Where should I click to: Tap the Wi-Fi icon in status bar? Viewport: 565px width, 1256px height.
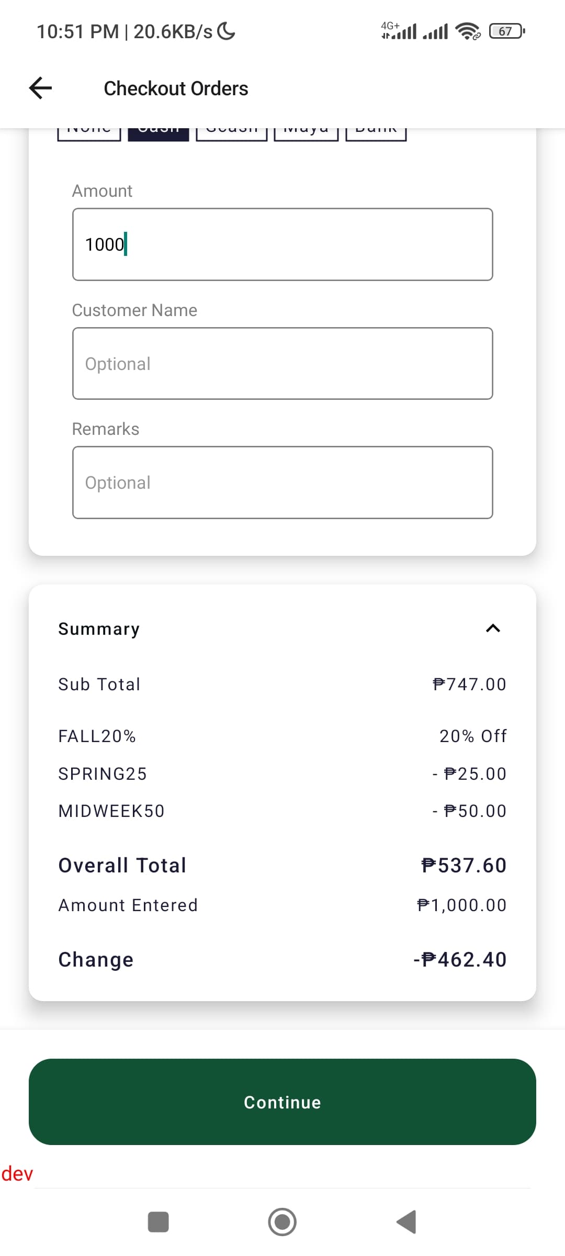pyautogui.click(x=467, y=31)
